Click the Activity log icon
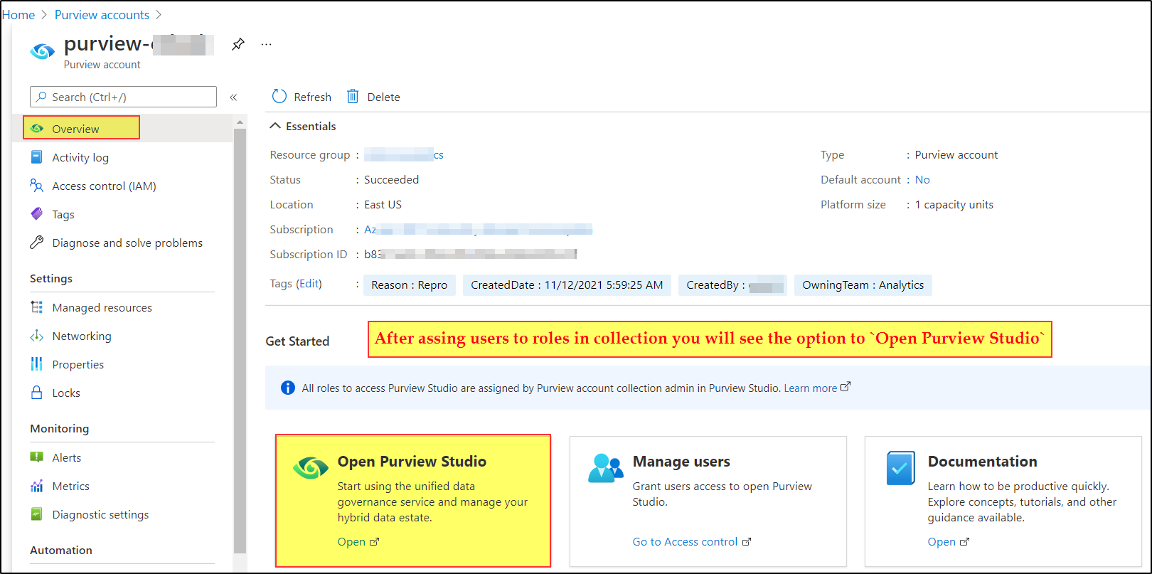 pos(37,157)
